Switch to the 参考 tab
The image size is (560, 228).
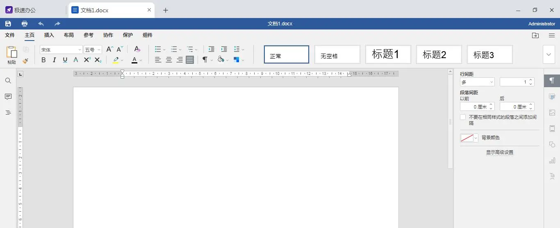[89, 35]
